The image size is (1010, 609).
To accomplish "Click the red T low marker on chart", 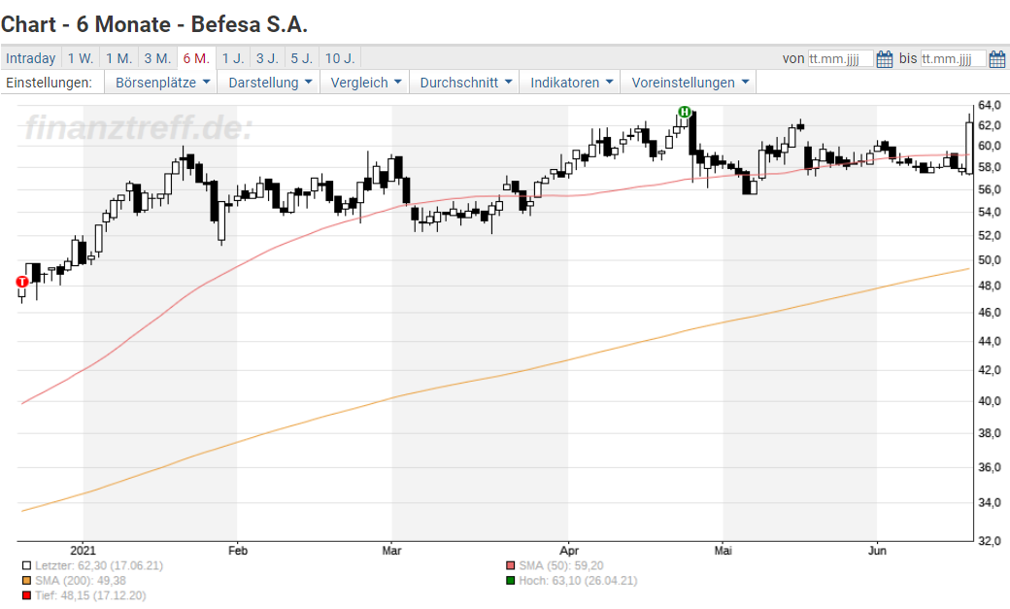I will coord(22,282).
